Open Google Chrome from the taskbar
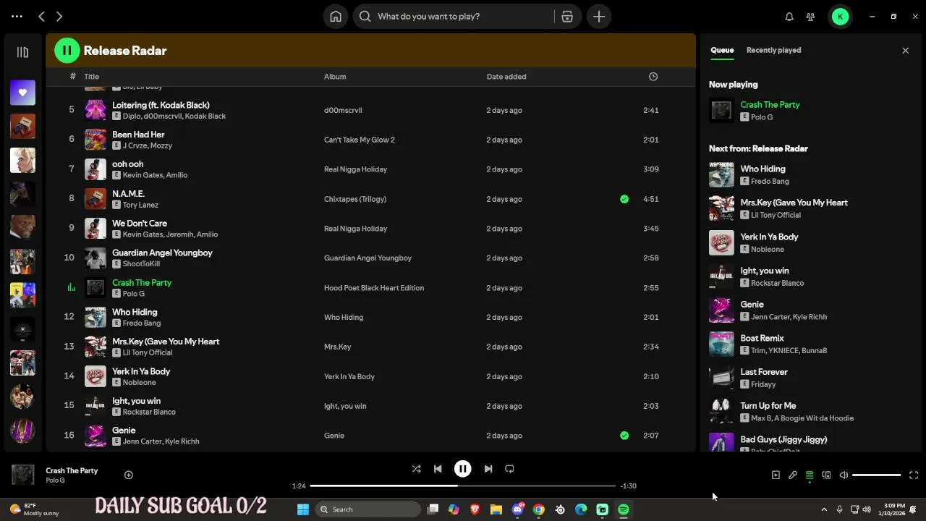The image size is (926, 521). click(538, 509)
